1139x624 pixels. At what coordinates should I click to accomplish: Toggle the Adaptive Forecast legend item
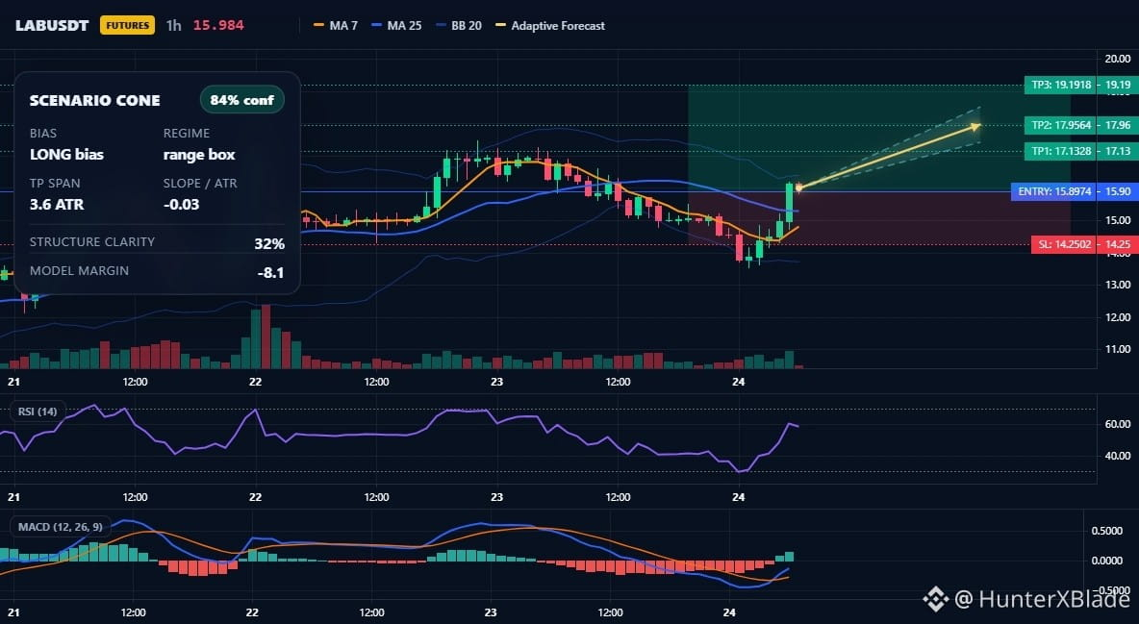[x=550, y=25]
